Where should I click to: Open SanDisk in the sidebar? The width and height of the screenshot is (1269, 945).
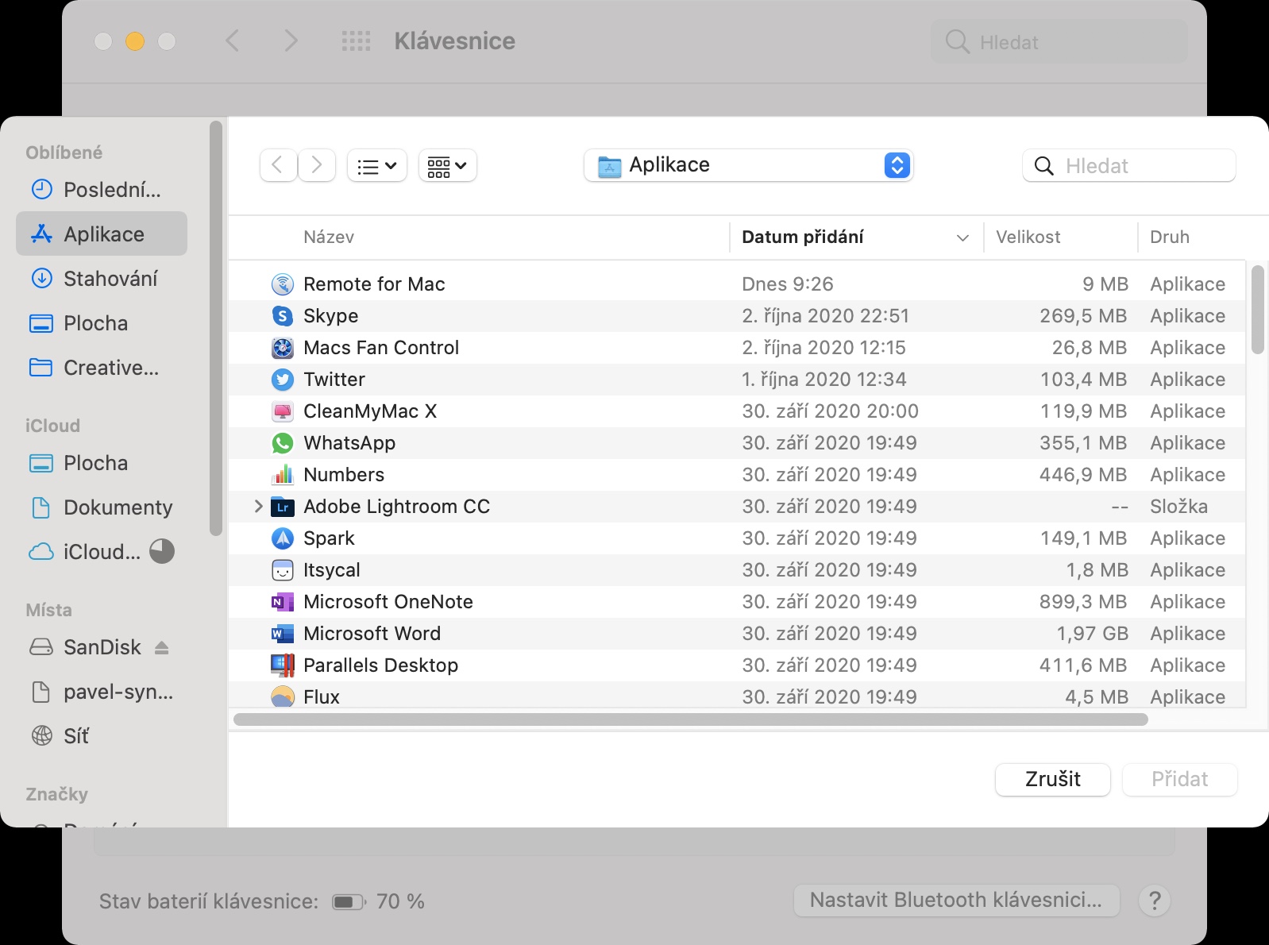click(86, 647)
